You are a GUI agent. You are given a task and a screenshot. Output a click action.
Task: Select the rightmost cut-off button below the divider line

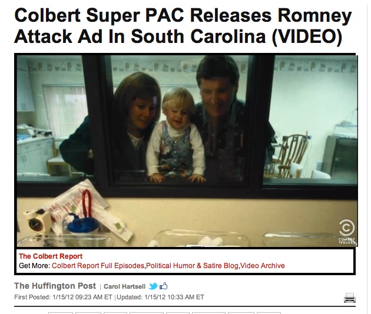269,313
